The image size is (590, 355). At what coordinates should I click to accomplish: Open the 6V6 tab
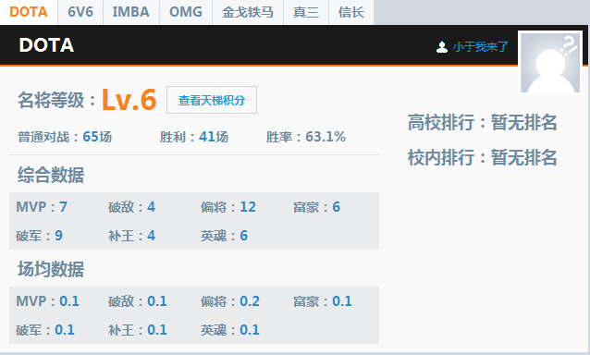pos(80,12)
